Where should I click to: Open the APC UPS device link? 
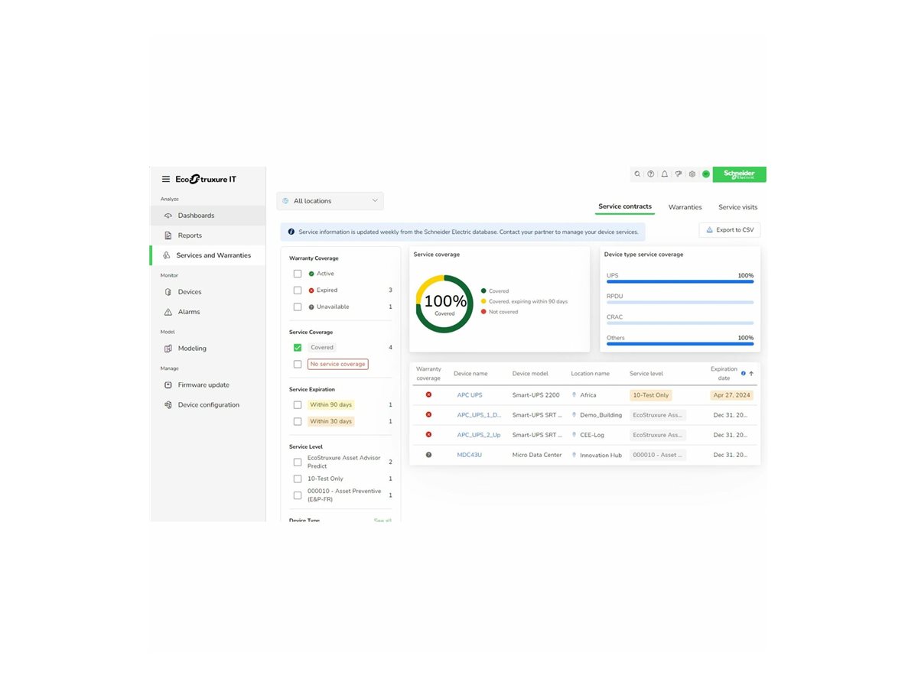coord(470,395)
